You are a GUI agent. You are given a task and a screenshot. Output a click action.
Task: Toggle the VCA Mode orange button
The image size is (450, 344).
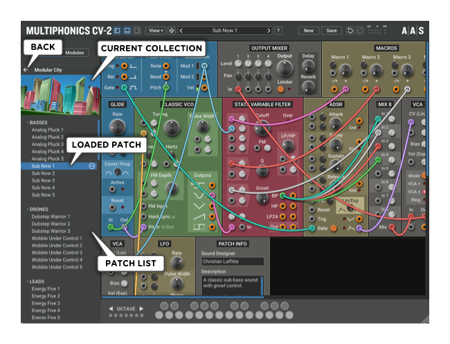pos(424,175)
